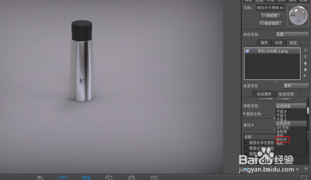
Task: Switch to the 属性 tab
Action: click(264, 43)
